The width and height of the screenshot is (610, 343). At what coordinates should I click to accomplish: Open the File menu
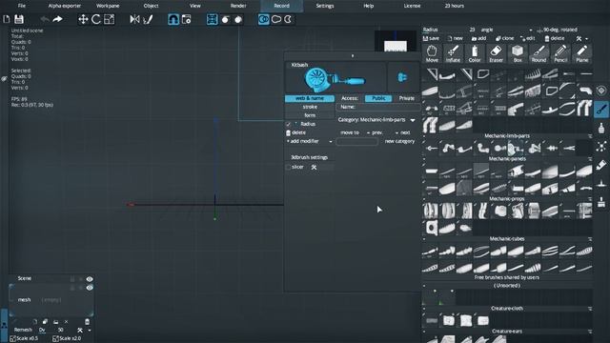pos(22,6)
